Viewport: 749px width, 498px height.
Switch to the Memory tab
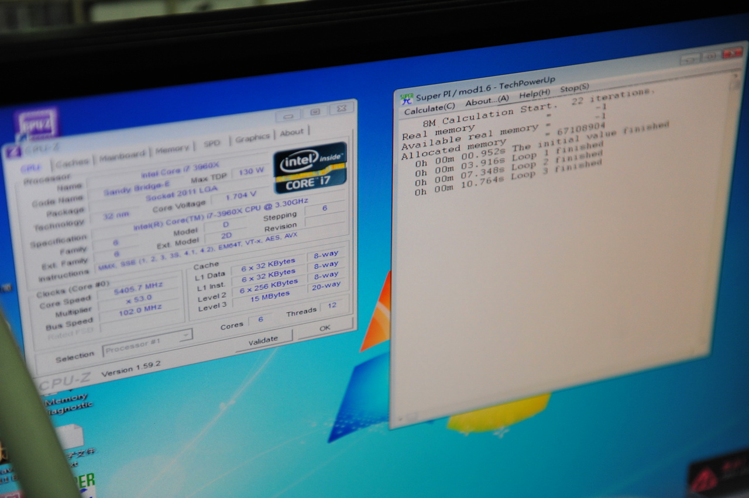(x=172, y=149)
